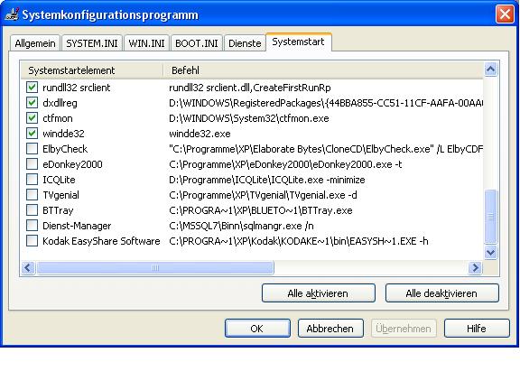520x390 pixels.
Task: Click the Abbrechen button
Action: (x=330, y=329)
